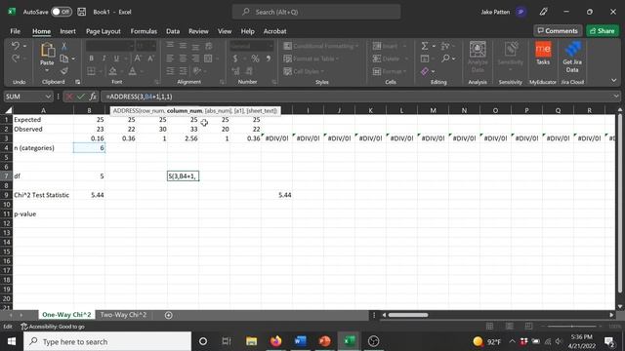Click inside the formula bar text
Viewport: 625px width, 351px height.
(x=139, y=97)
